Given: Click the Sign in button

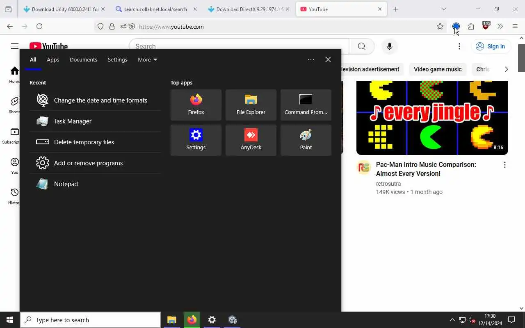Looking at the screenshot, I should [491, 46].
